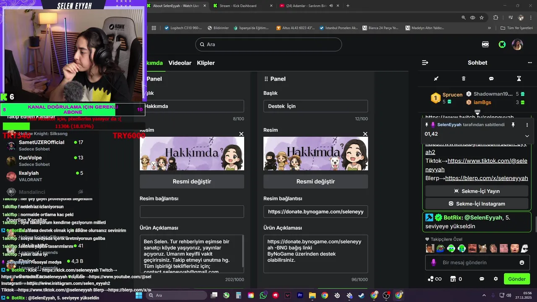This screenshot has height=302, width=537.
Task: Collapse the Sohbet chat panel
Action: (x=425, y=62)
